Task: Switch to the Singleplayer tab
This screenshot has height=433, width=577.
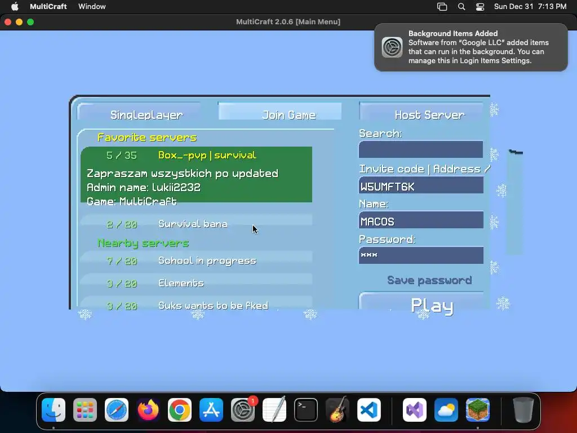Action: [139, 112]
